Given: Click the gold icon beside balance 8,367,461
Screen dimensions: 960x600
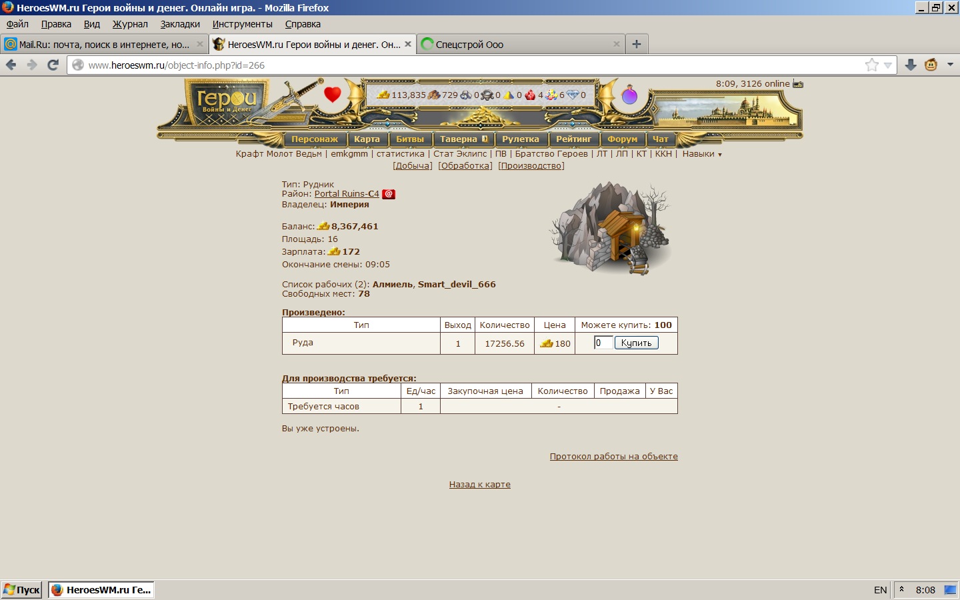Looking at the screenshot, I should tap(323, 226).
